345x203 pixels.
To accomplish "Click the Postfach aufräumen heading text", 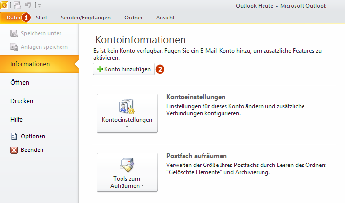I will pyautogui.click(x=197, y=156).
